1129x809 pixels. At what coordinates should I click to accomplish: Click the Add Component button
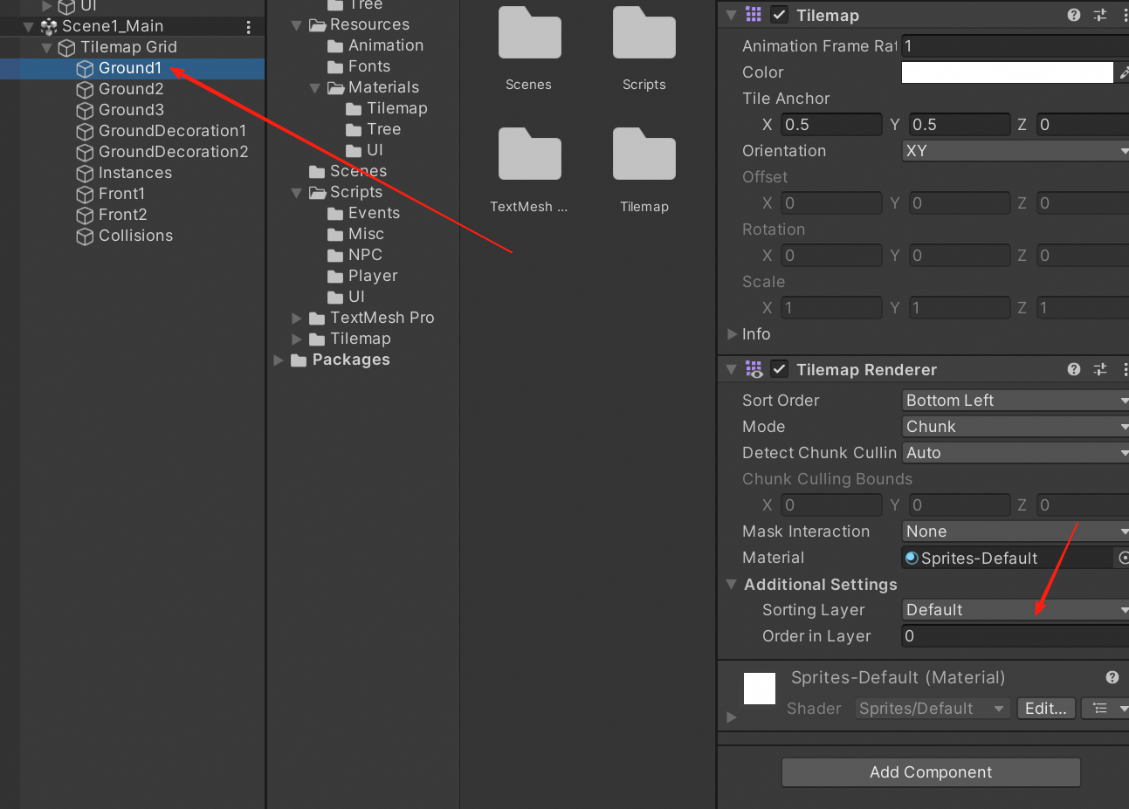930,772
